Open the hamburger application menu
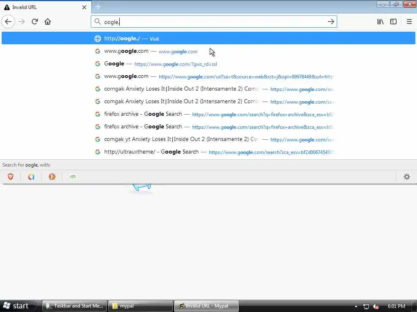 pos(409,22)
